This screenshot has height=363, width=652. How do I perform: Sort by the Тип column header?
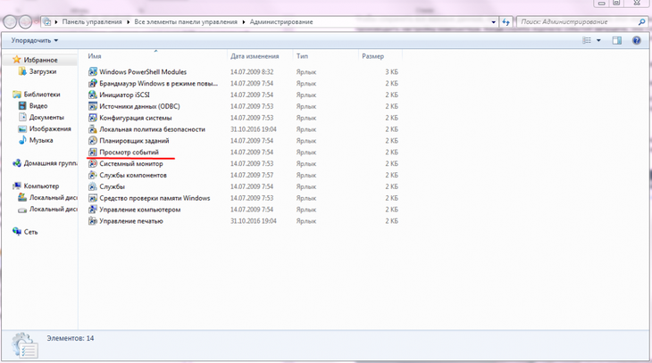(x=326, y=56)
